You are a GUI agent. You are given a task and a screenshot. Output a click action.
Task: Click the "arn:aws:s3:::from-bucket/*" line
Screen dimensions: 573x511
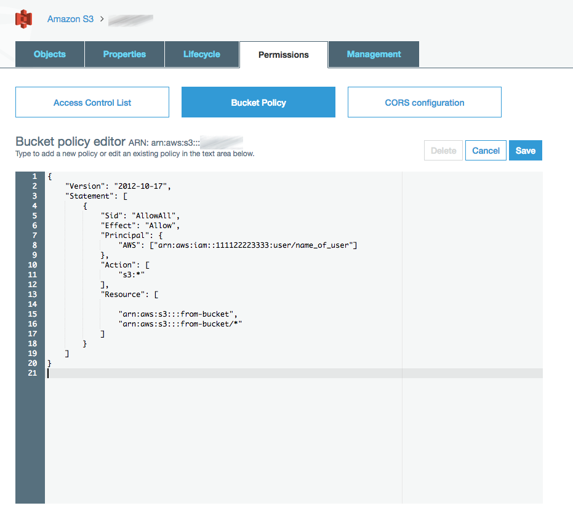(x=180, y=324)
